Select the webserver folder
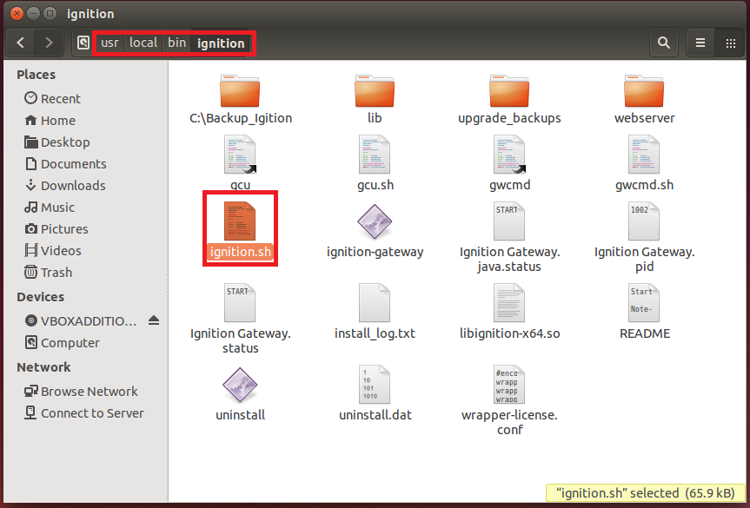Viewport: 750px width, 508px height. [x=644, y=101]
